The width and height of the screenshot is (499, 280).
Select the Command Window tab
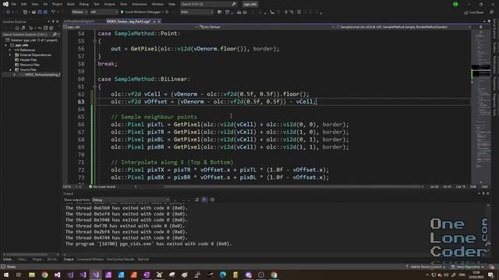point(90,259)
